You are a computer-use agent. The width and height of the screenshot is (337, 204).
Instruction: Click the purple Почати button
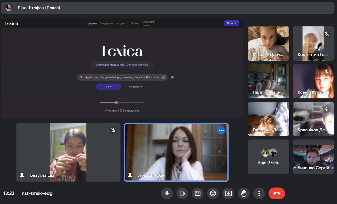click(x=231, y=23)
